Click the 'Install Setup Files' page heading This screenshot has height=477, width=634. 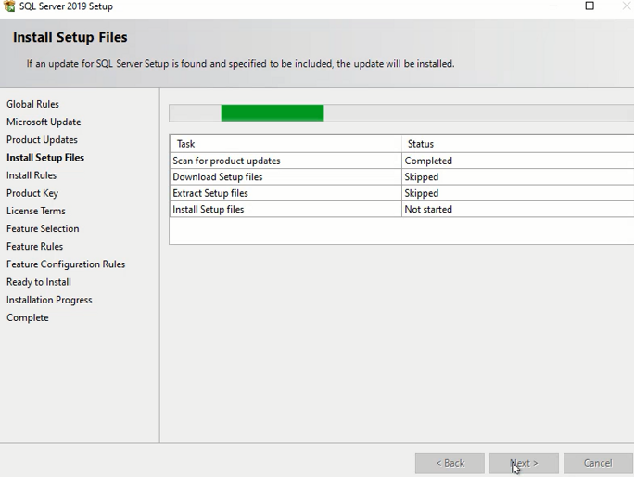tap(70, 37)
